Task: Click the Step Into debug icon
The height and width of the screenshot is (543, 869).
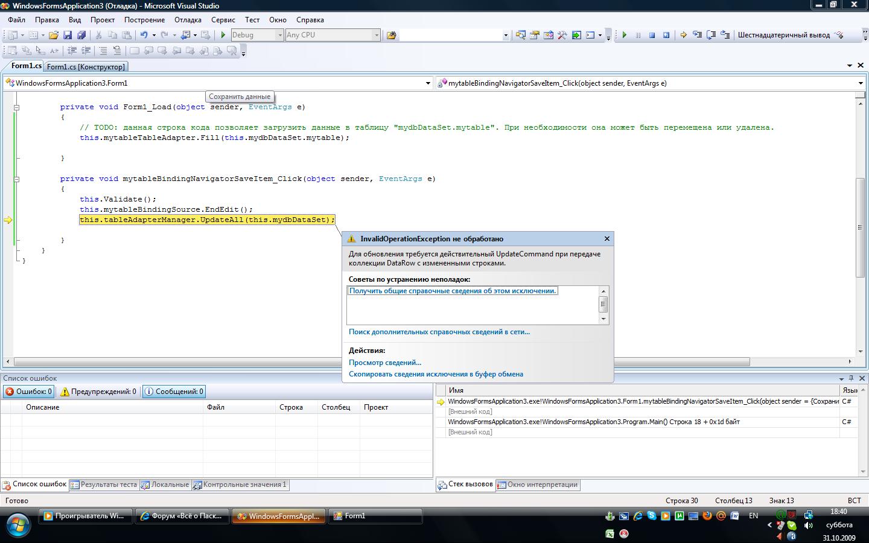Action: click(697, 35)
